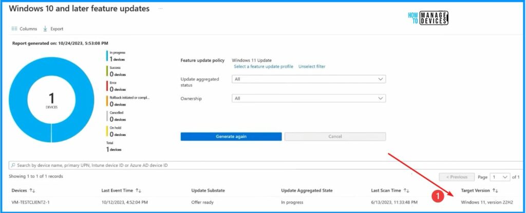Click the red Error legend swatch
Viewport: 526px width, 213px height.
[107, 86]
